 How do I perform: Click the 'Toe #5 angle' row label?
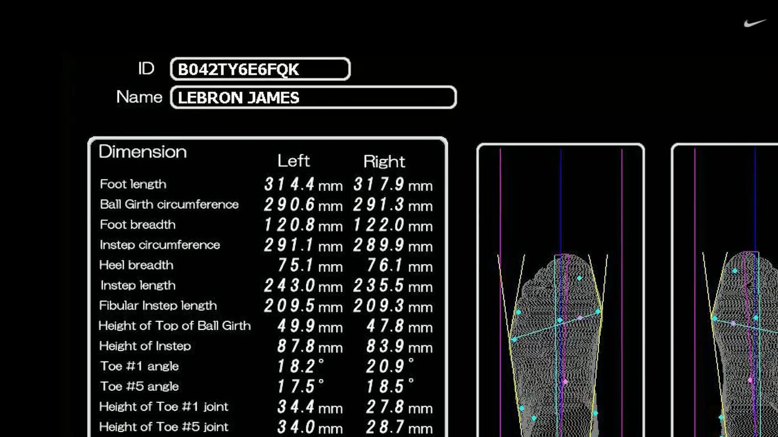point(140,386)
